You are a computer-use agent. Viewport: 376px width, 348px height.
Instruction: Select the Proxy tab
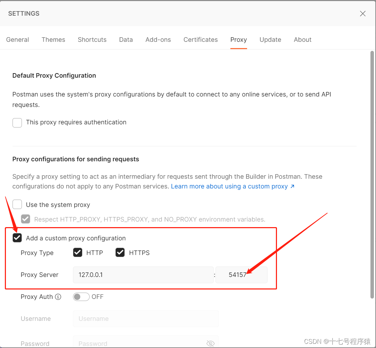pyautogui.click(x=239, y=40)
